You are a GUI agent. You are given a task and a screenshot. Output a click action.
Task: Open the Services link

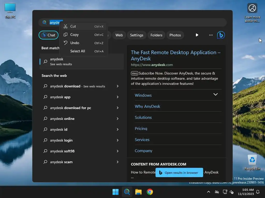pyautogui.click(x=142, y=140)
